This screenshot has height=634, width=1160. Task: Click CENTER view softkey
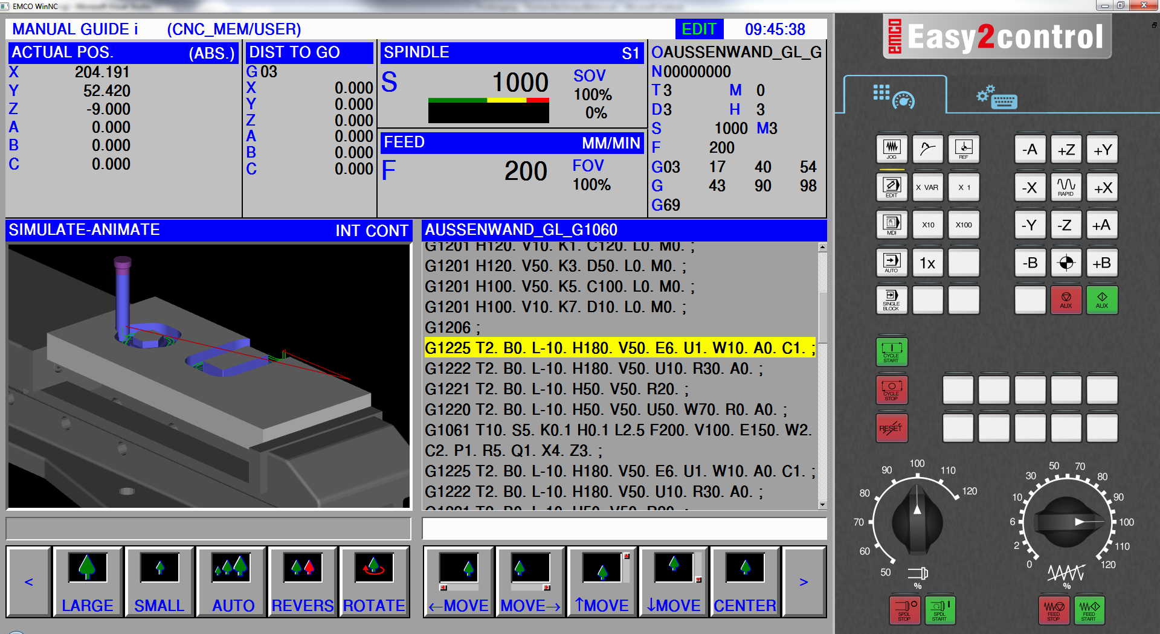tap(745, 581)
